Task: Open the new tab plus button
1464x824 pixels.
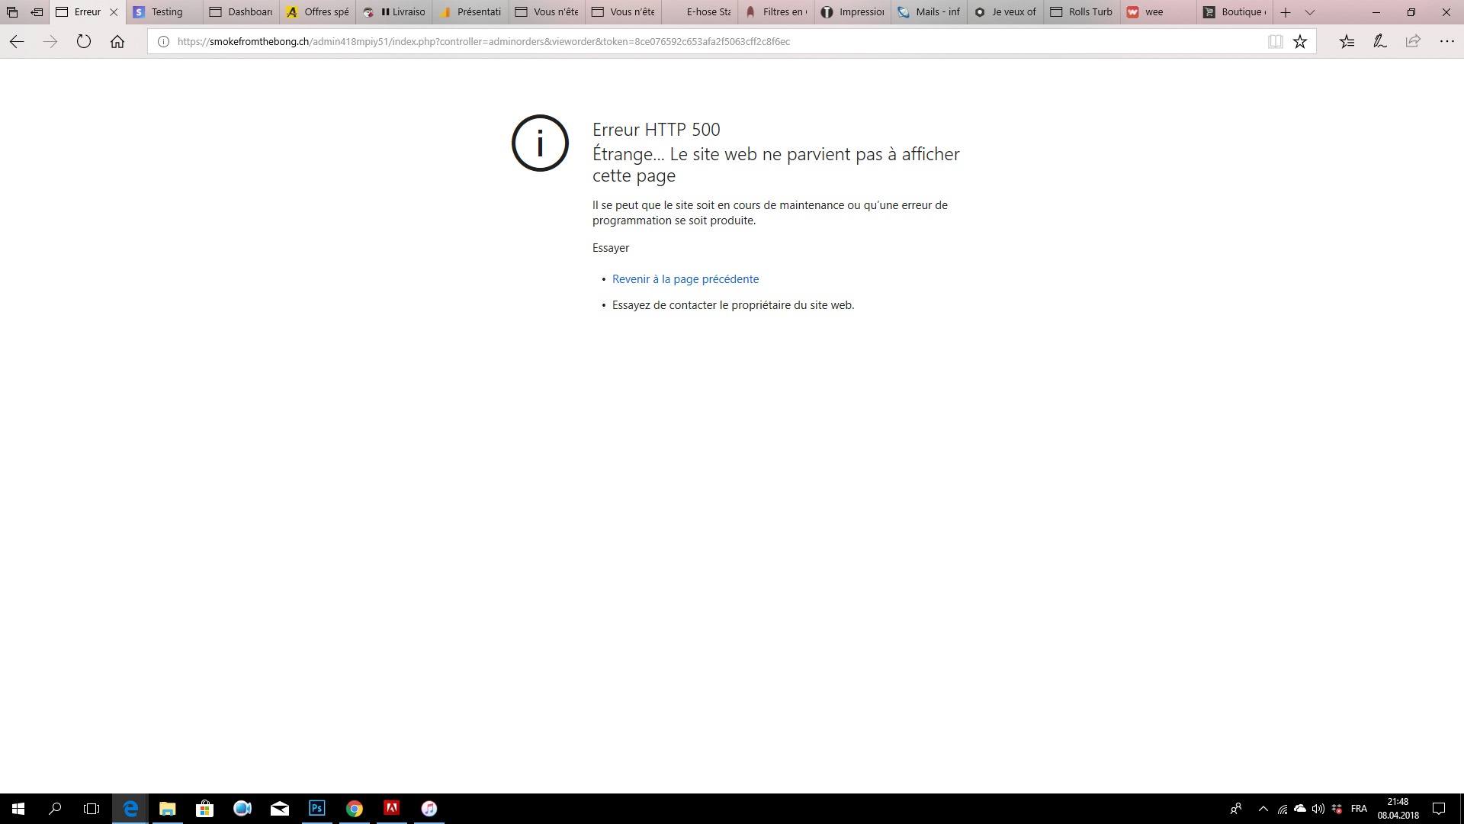Action: [1286, 12]
